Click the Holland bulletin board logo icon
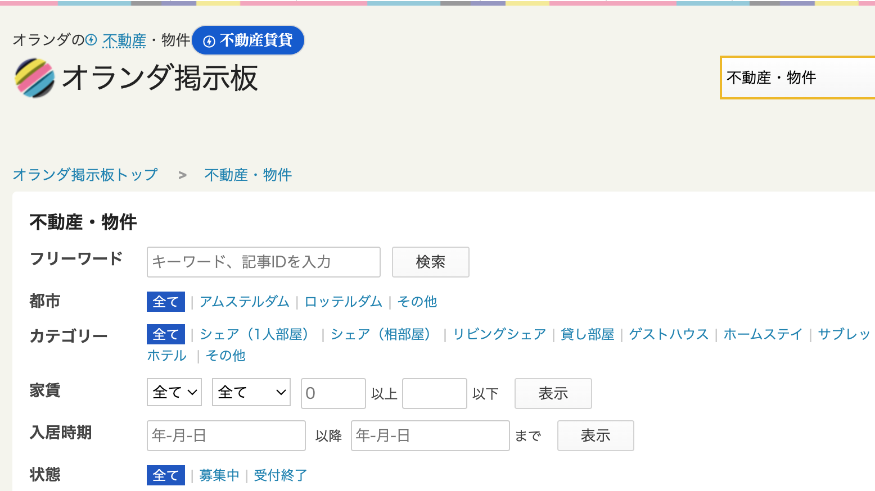Screen dimensions: 875x491 tap(35, 78)
